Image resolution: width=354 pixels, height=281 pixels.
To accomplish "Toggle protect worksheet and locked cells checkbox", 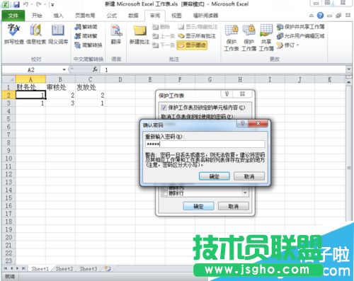I will 164,108.
